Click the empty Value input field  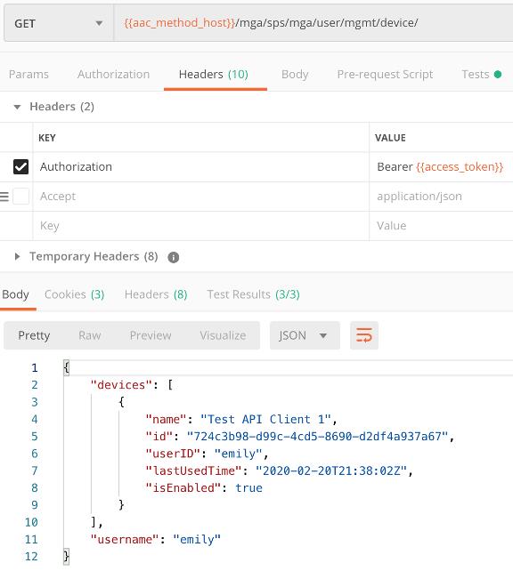[441, 226]
